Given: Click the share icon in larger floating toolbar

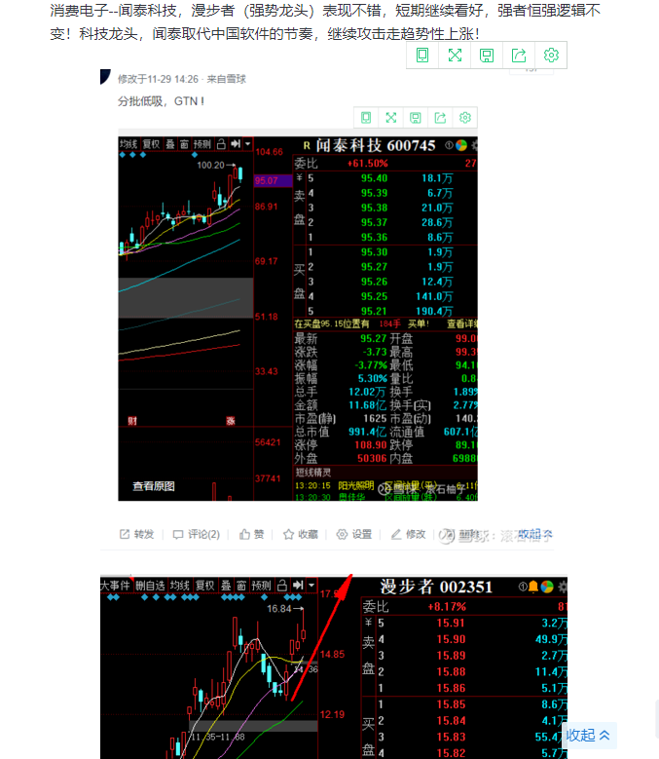Looking at the screenshot, I should [x=519, y=56].
